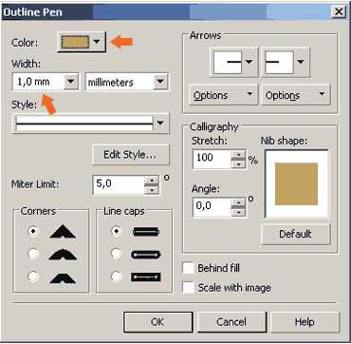Select the beveled corner radio button
Screen dimensions: 351x344
pyautogui.click(x=33, y=277)
